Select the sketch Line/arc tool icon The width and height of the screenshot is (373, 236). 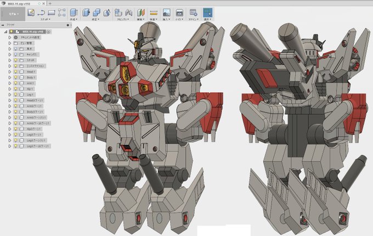coord(41,13)
